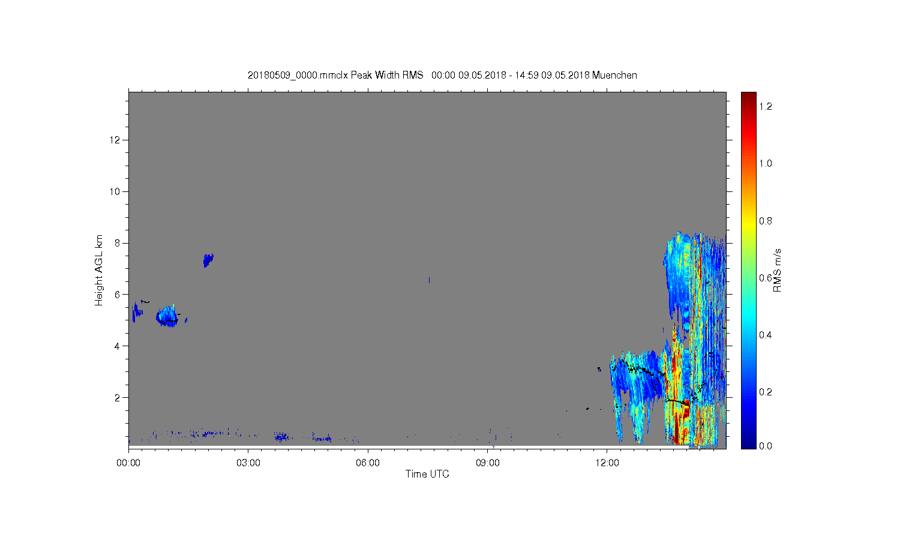Click the colorbar value 0.2
The height and width of the screenshot is (540, 900).
[x=766, y=392]
